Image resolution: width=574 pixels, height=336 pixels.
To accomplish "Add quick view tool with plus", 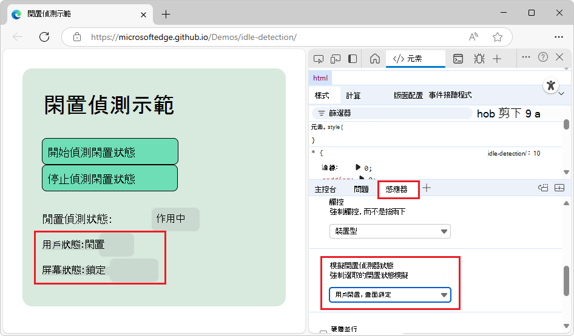I will tap(427, 188).
